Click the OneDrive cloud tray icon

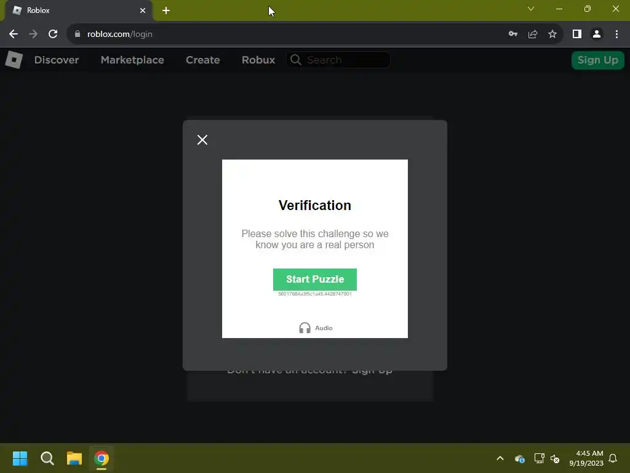pos(520,458)
